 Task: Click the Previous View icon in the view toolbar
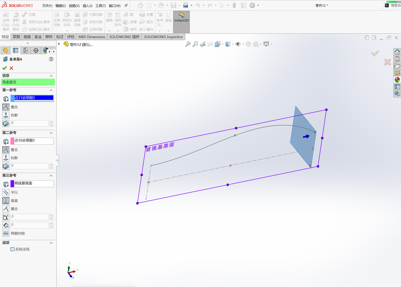coord(203,44)
